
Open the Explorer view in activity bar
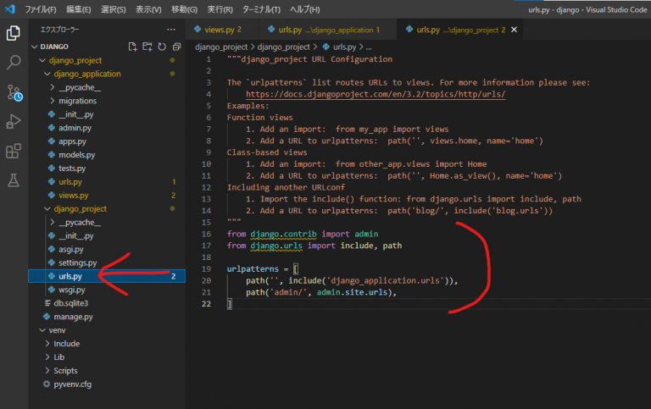tap(14, 34)
